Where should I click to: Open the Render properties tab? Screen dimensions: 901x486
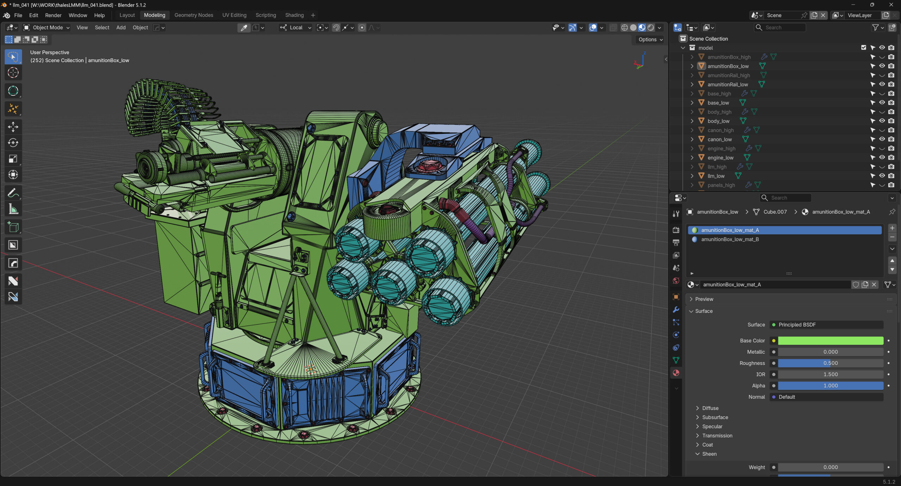pyautogui.click(x=676, y=230)
